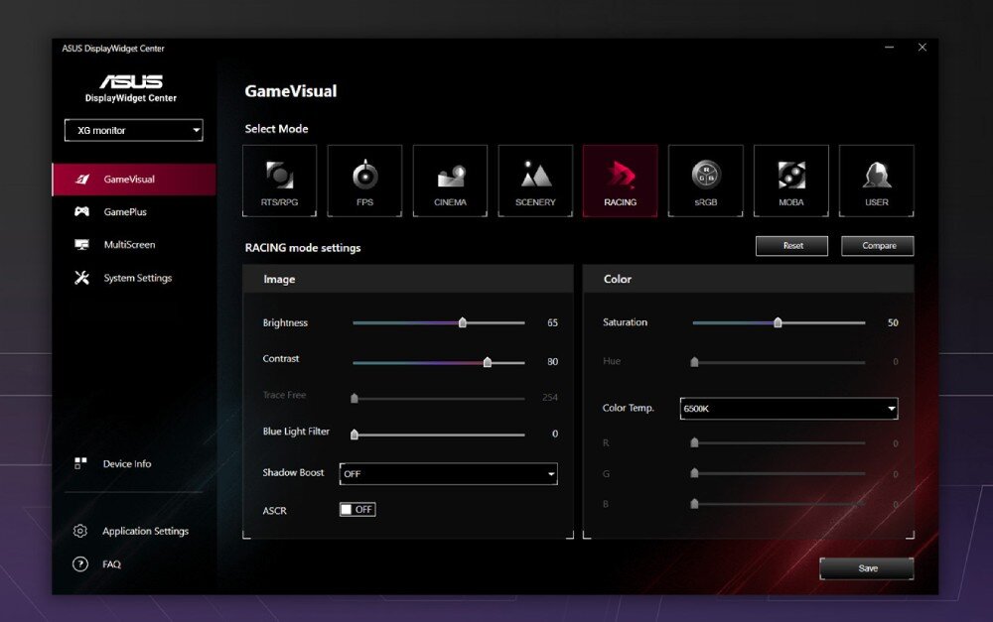Expand the Shadow Boost dropdown
Screen dimensions: 993x622
[449, 474]
